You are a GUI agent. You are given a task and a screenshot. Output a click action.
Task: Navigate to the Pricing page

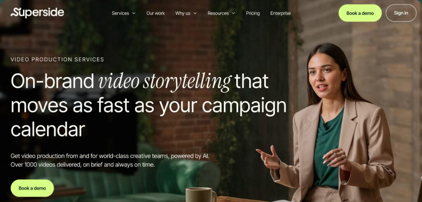[253, 13]
